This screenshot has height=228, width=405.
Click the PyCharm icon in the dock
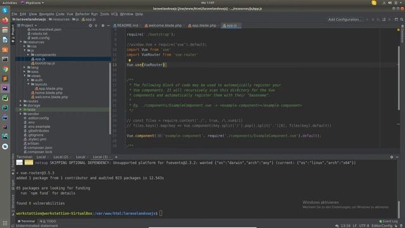click(5, 98)
